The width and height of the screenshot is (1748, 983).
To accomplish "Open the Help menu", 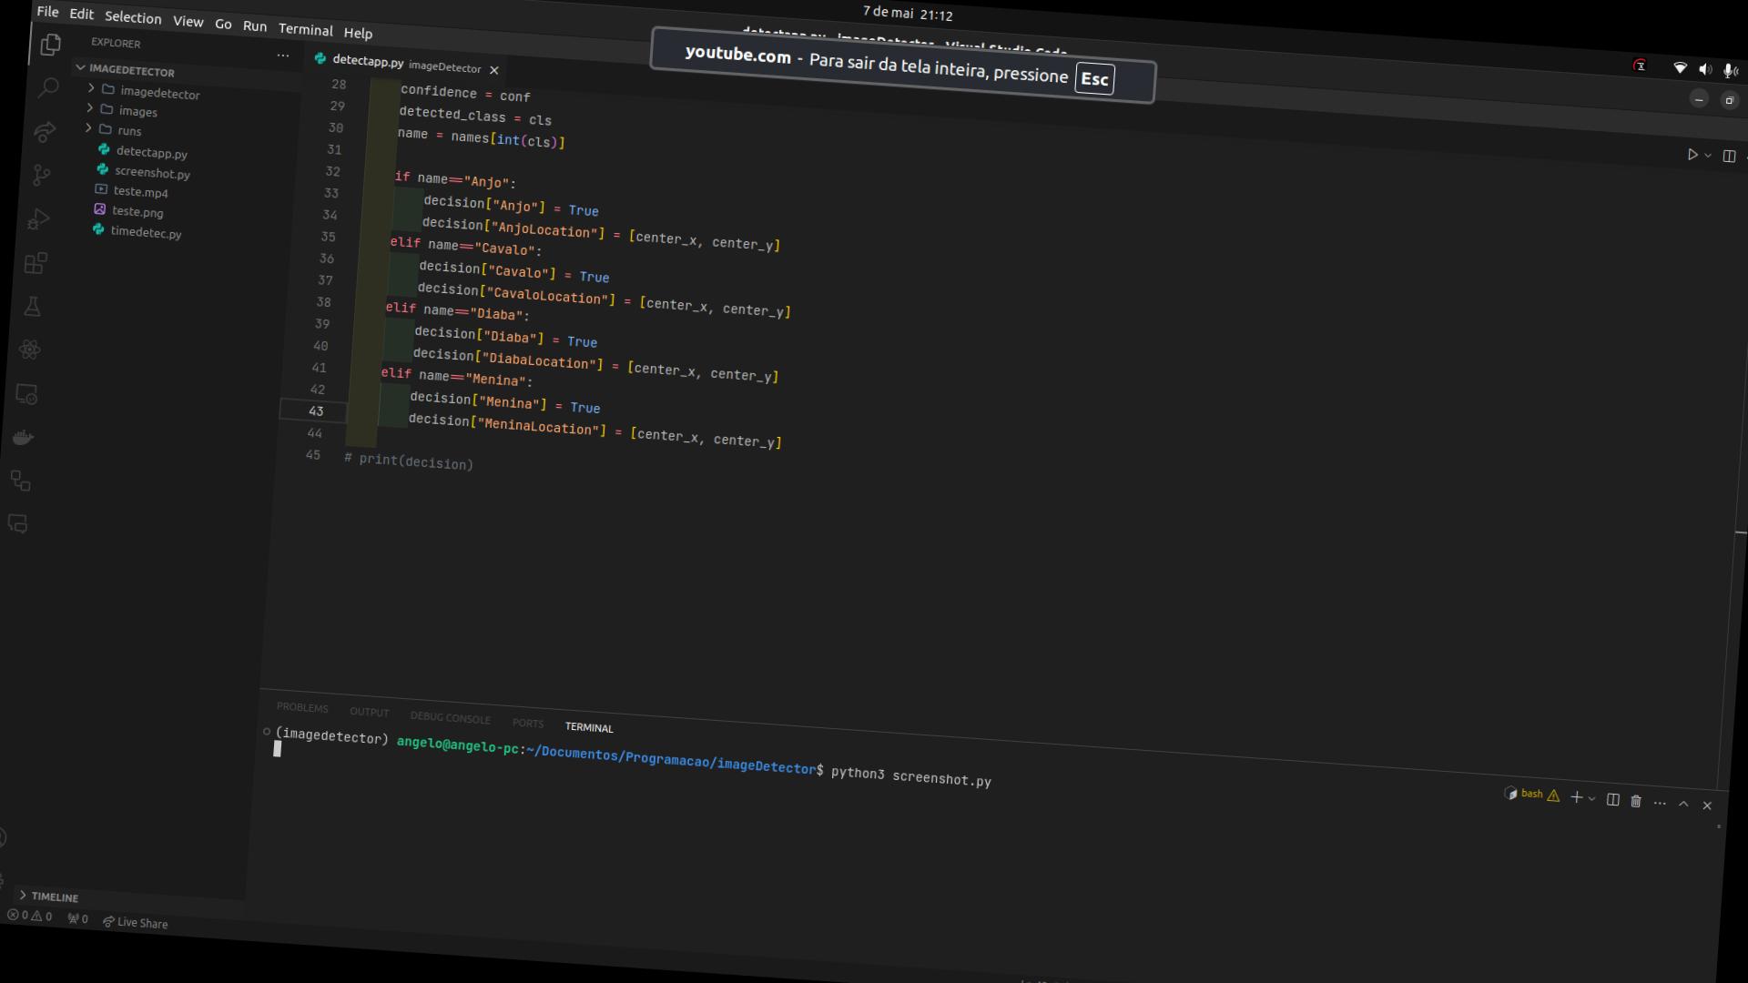I will 358,33.
